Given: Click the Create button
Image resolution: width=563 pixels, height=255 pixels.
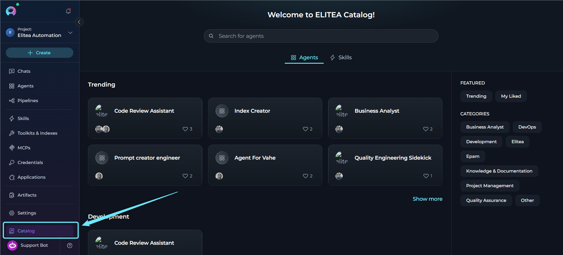Looking at the screenshot, I should point(40,53).
